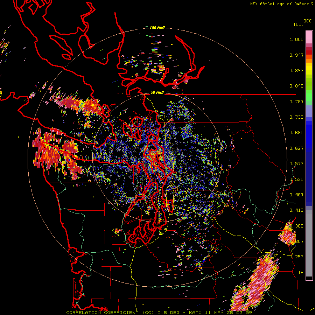Select the 0.947 legend value

(296, 55)
